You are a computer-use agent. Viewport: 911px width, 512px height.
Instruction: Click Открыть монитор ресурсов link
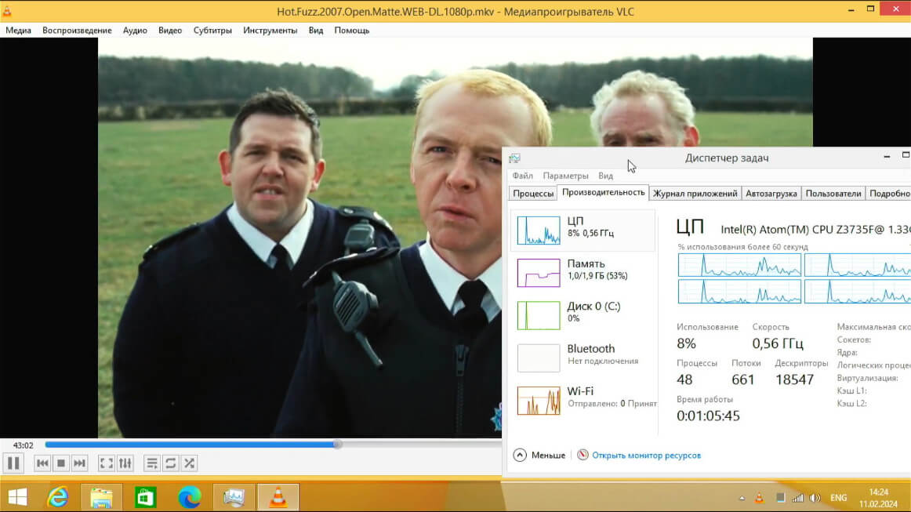pyautogui.click(x=646, y=455)
